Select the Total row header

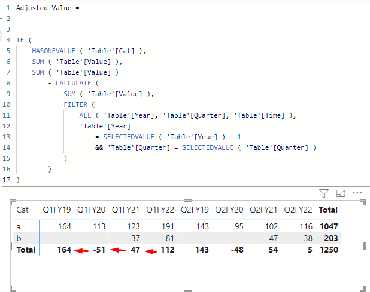[26, 250]
